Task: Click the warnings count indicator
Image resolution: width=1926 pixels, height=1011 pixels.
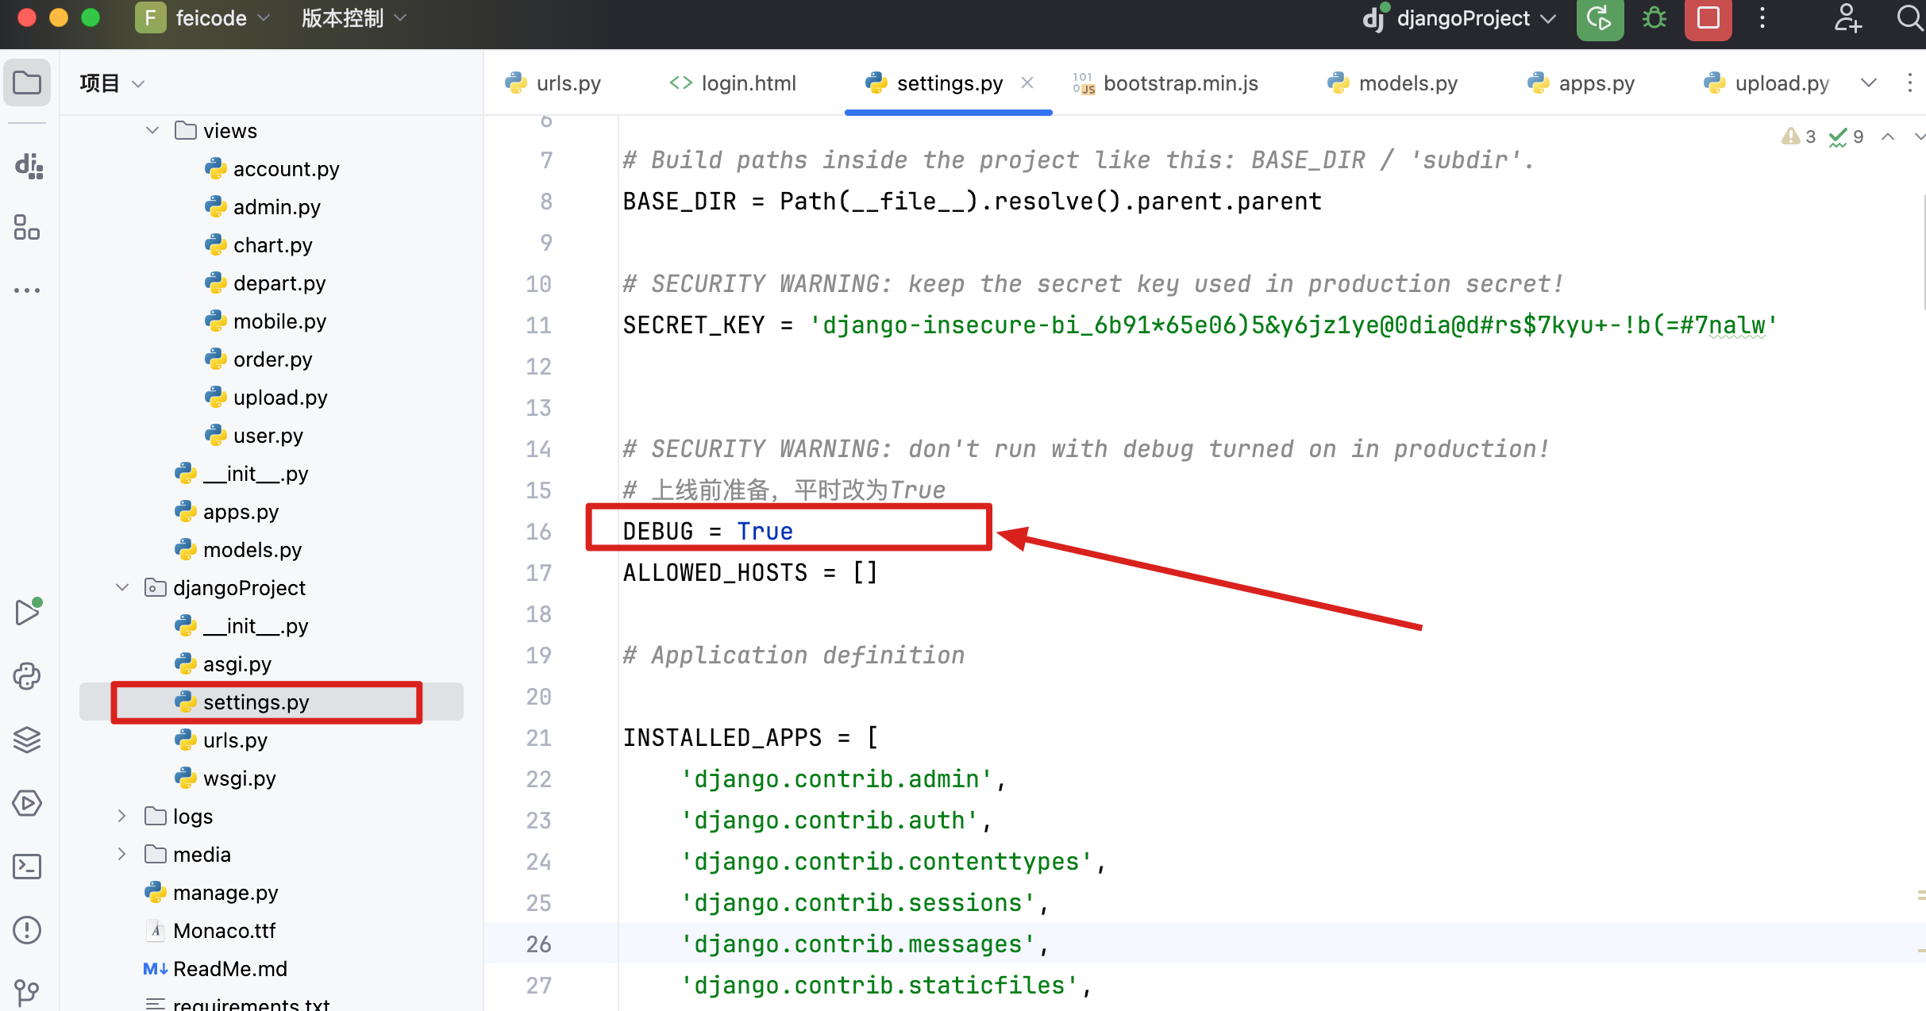Action: click(x=1799, y=136)
